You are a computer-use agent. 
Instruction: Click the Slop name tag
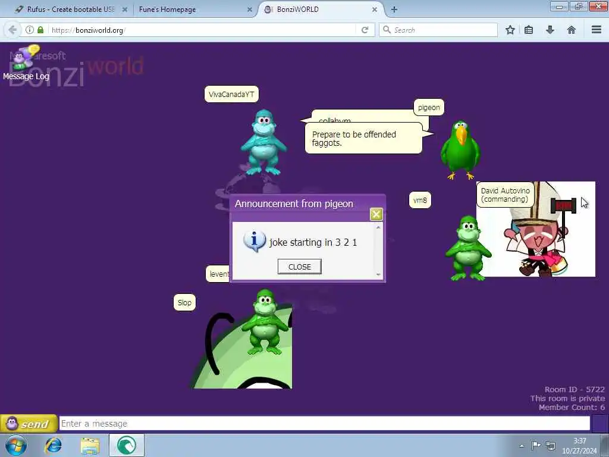point(184,302)
